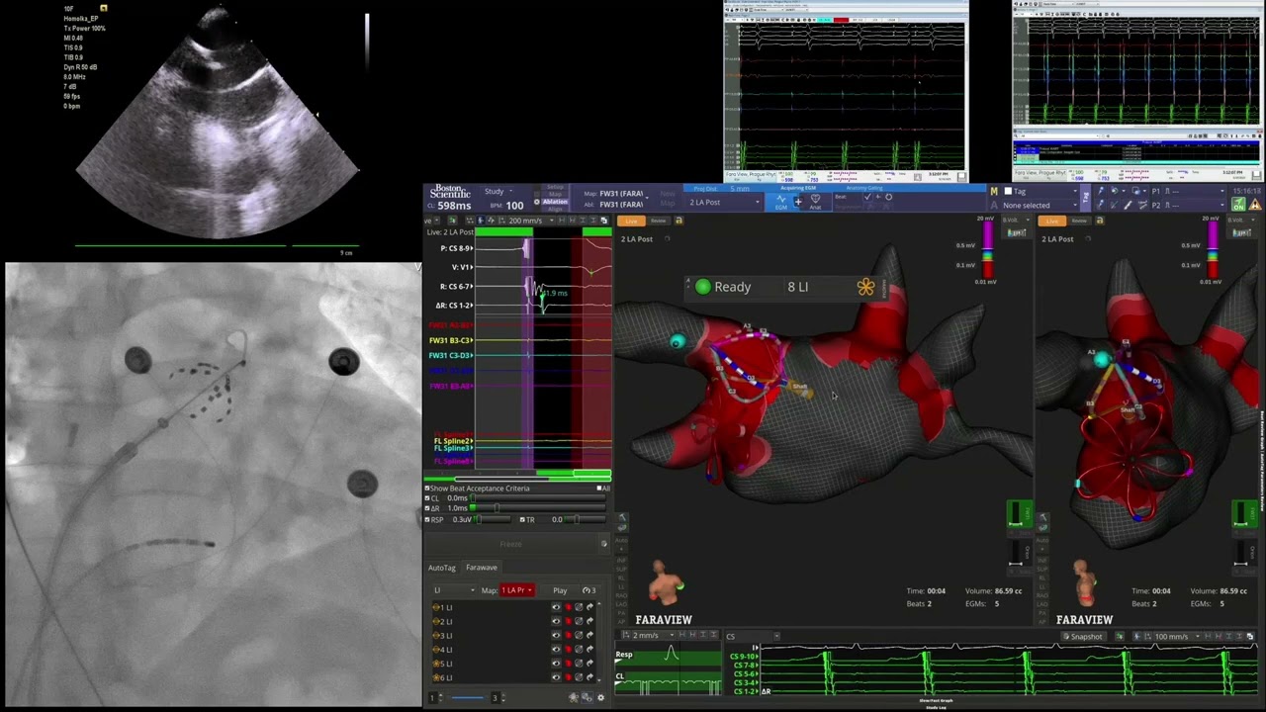Click the Freeze button

point(510,544)
